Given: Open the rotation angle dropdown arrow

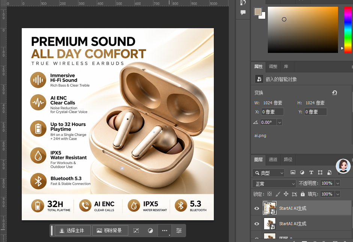Looking at the screenshot, I should click(279, 122).
